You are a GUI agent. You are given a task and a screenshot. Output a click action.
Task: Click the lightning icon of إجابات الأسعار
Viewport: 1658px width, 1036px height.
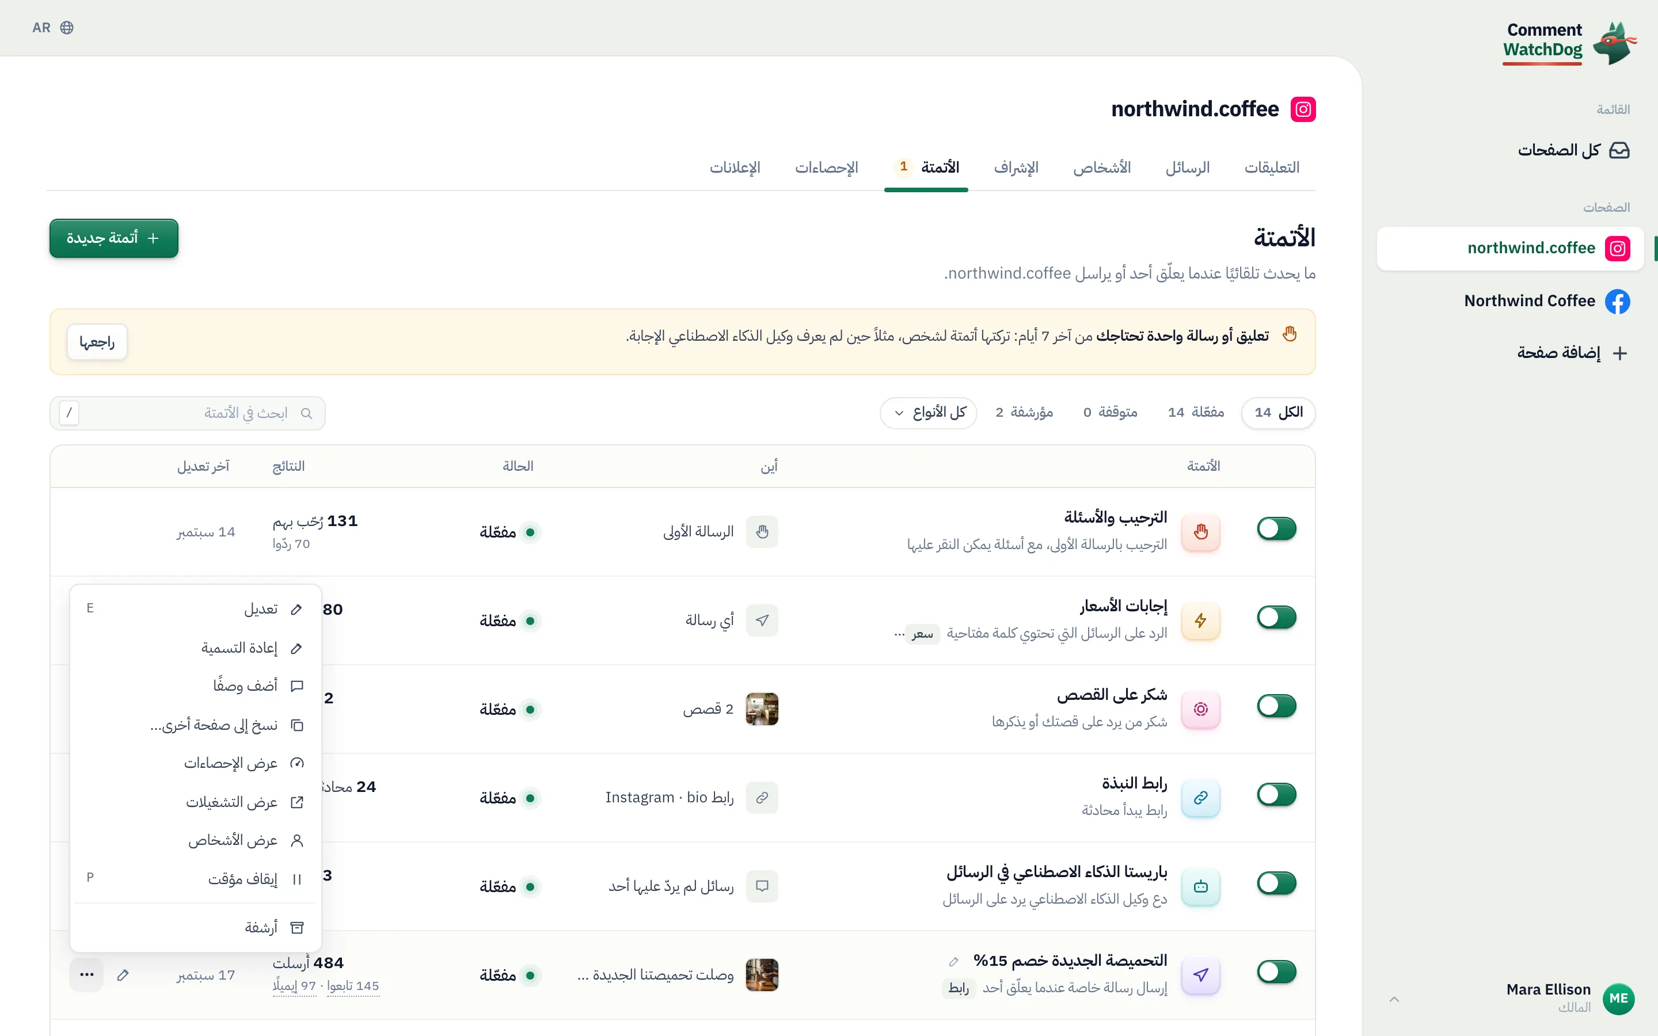click(x=1201, y=620)
